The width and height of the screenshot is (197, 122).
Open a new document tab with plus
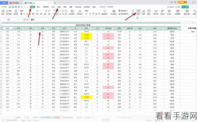55,3
